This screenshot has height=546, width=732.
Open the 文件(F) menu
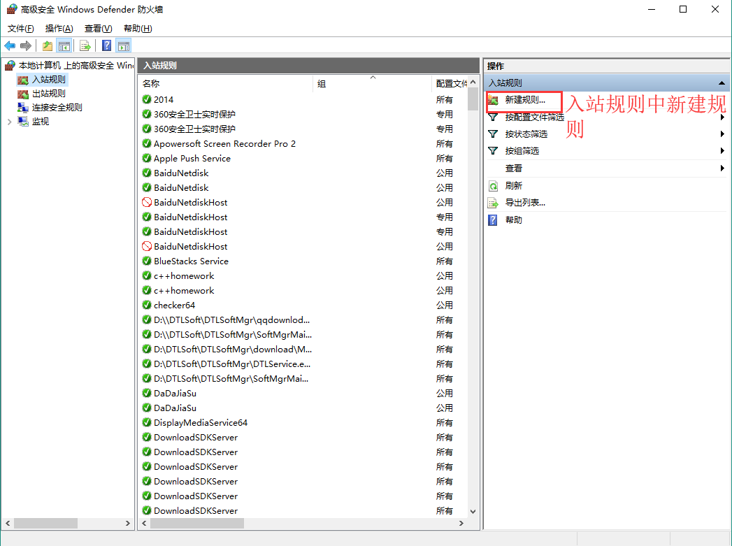20,29
